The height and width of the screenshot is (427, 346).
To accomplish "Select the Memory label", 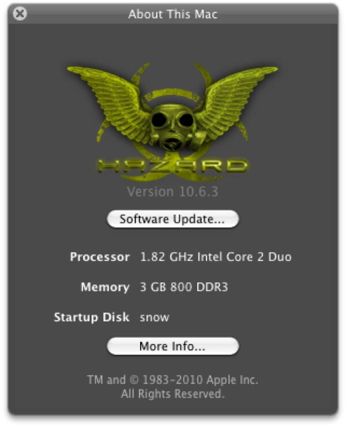I will (105, 287).
